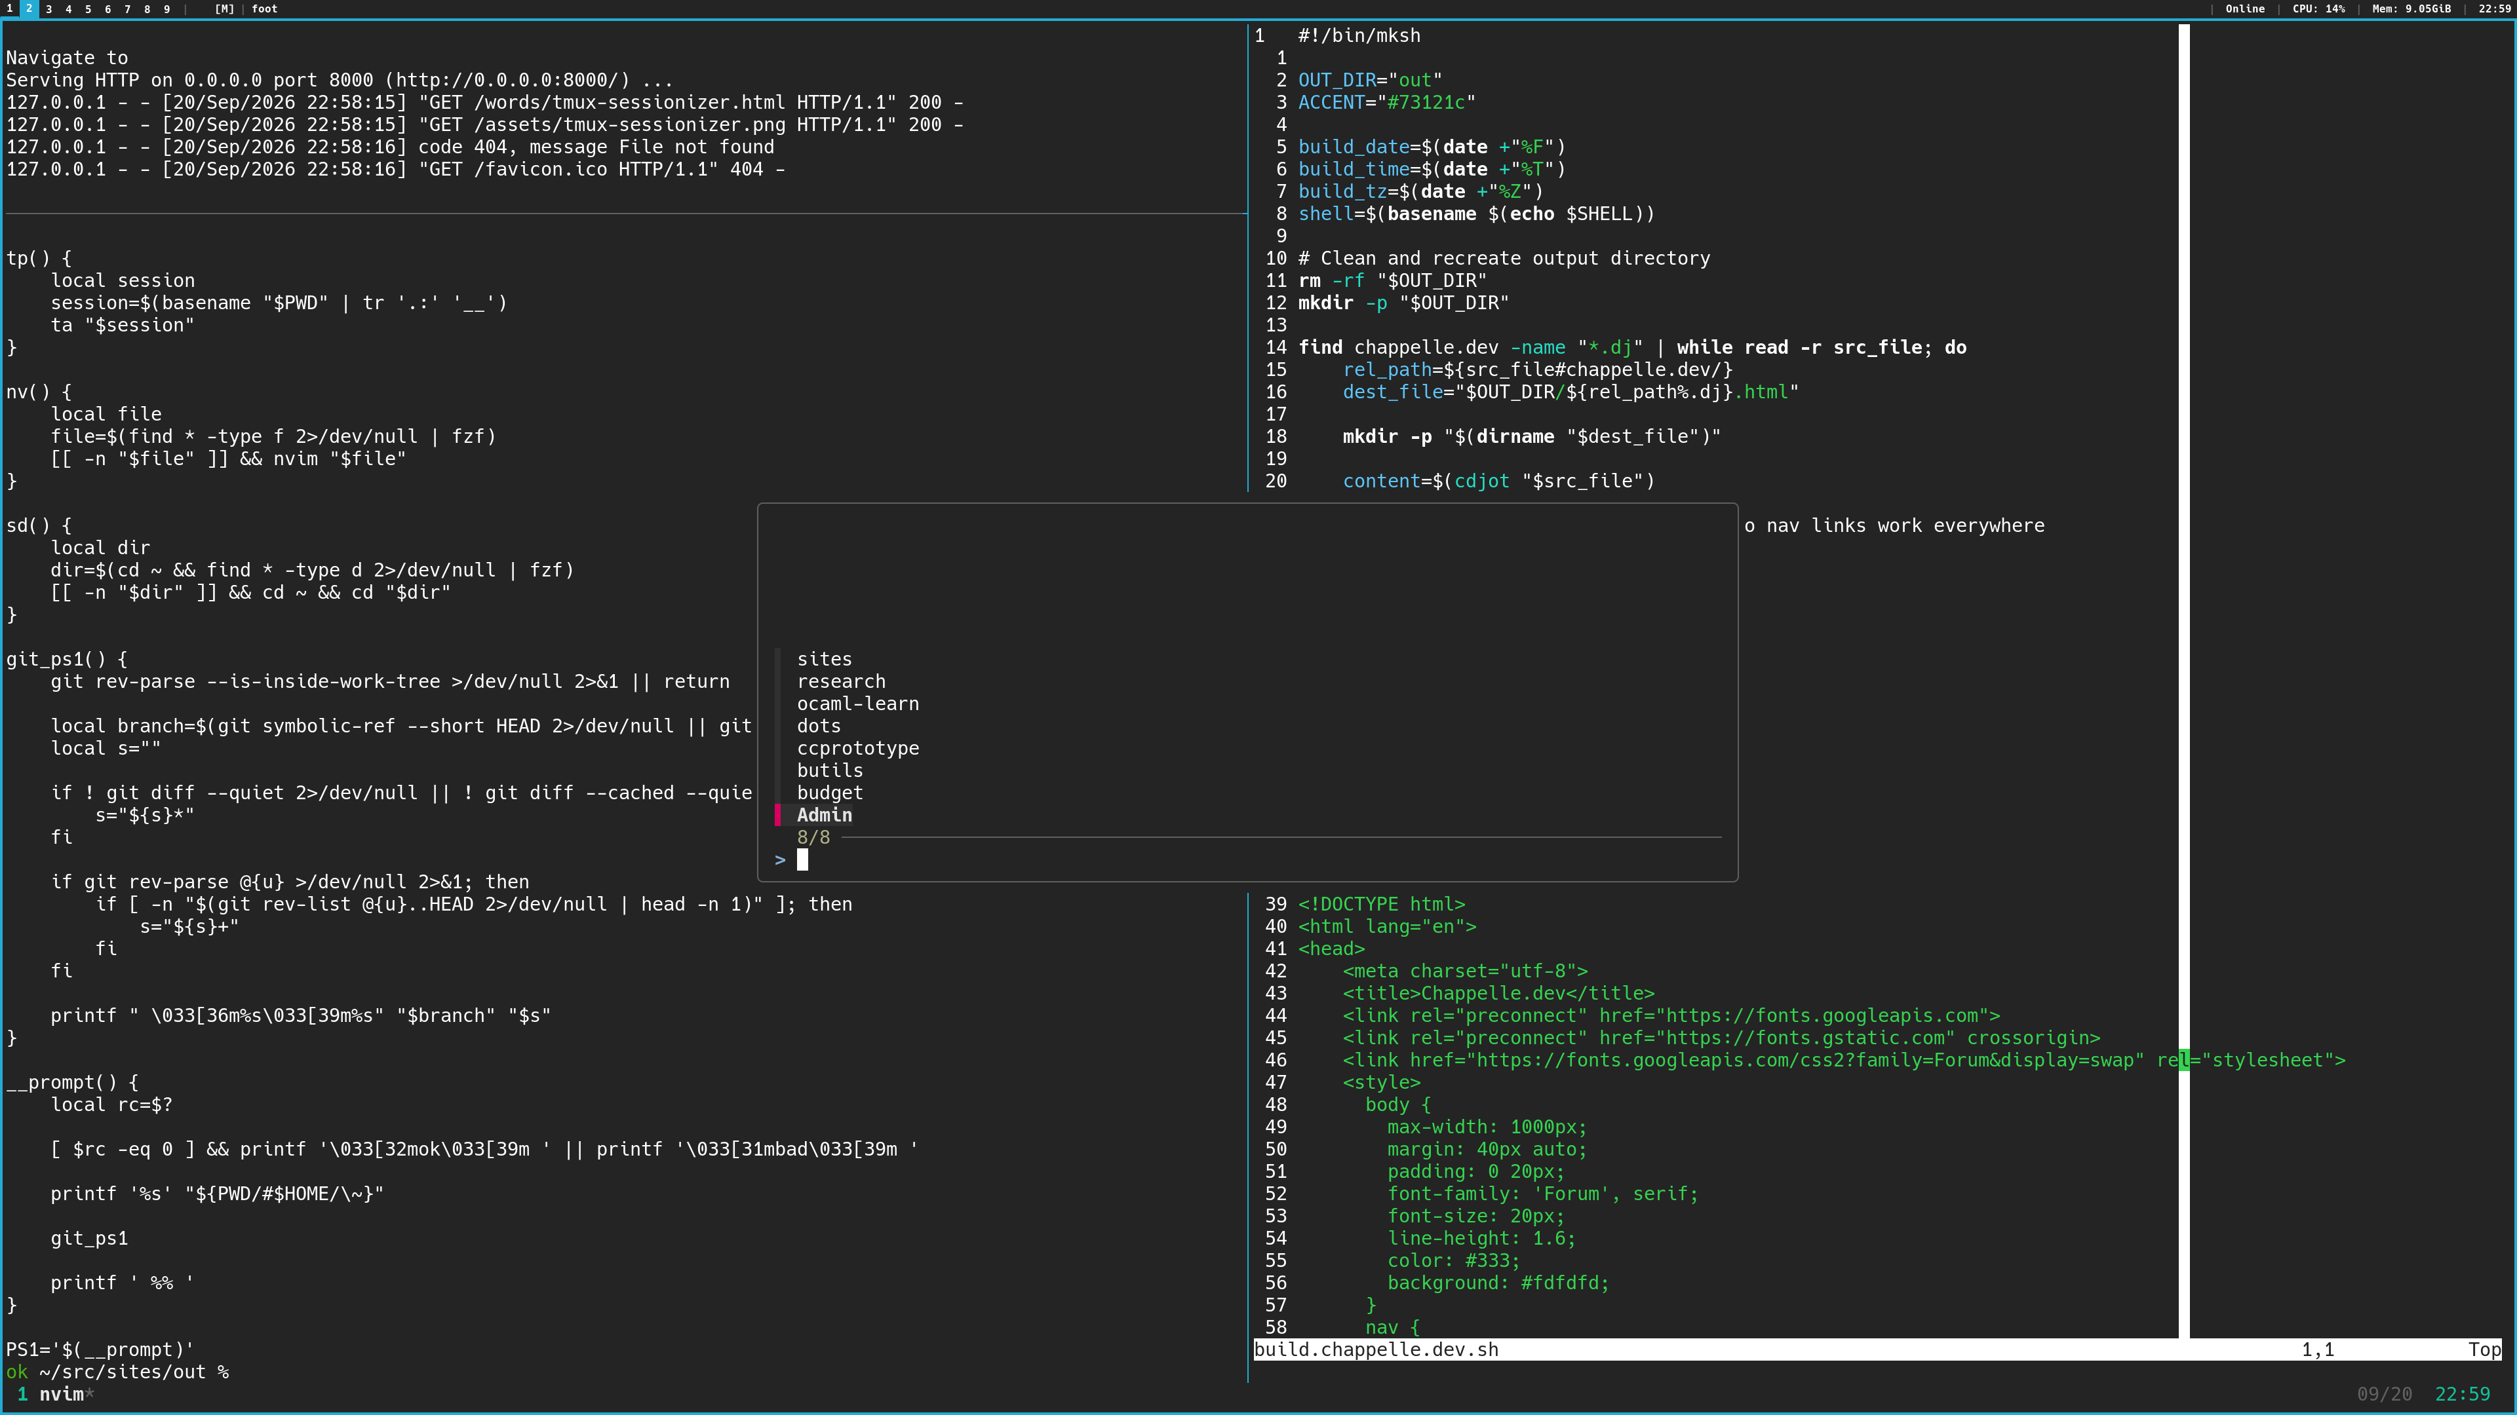Click the 'local rc=$?' line
The width and height of the screenshot is (2517, 1415).
111,1105
